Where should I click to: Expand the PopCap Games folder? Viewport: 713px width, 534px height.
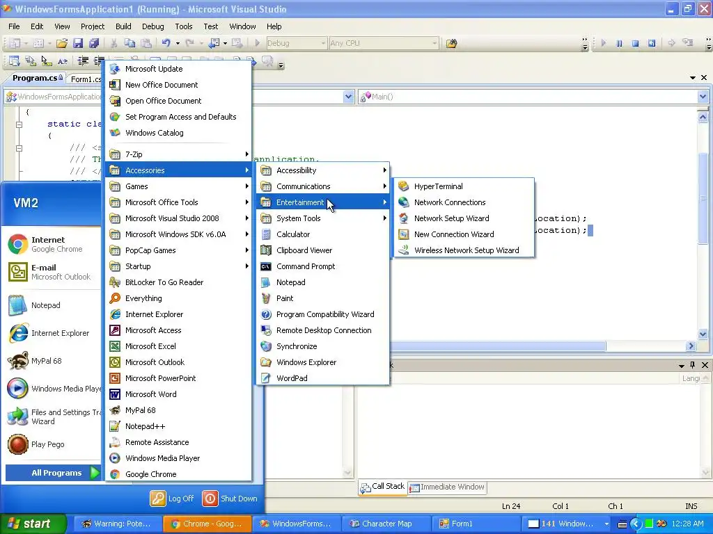pyautogui.click(x=179, y=250)
